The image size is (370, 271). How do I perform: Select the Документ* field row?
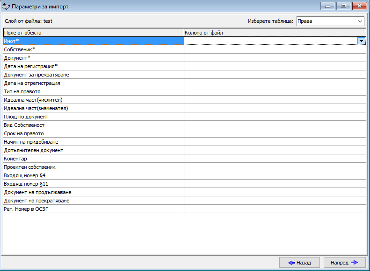pyautogui.click(x=94, y=58)
